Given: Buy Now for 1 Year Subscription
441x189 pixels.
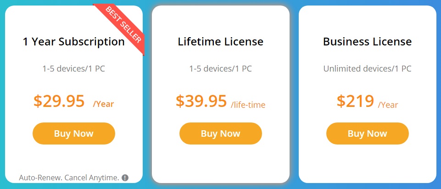Looking at the screenshot, I should click(x=73, y=133).
